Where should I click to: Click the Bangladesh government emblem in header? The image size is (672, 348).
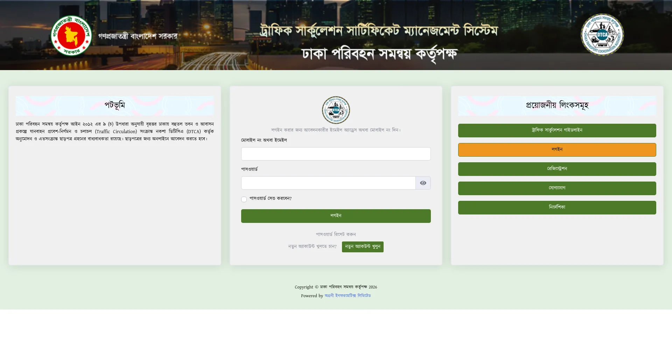(71, 35)
